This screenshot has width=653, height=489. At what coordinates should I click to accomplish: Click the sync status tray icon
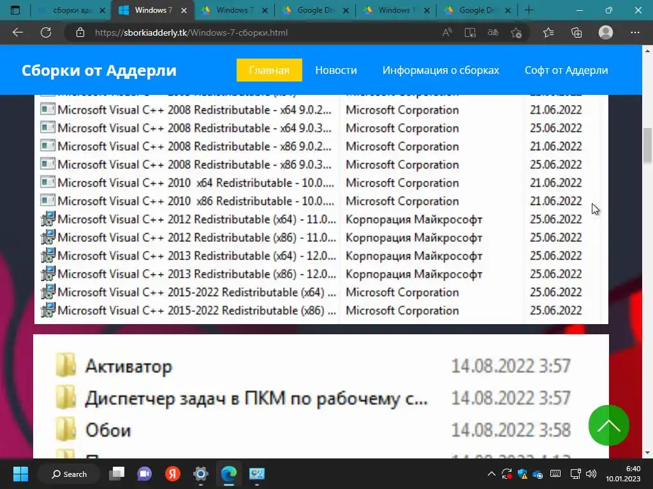coord(507,474)
